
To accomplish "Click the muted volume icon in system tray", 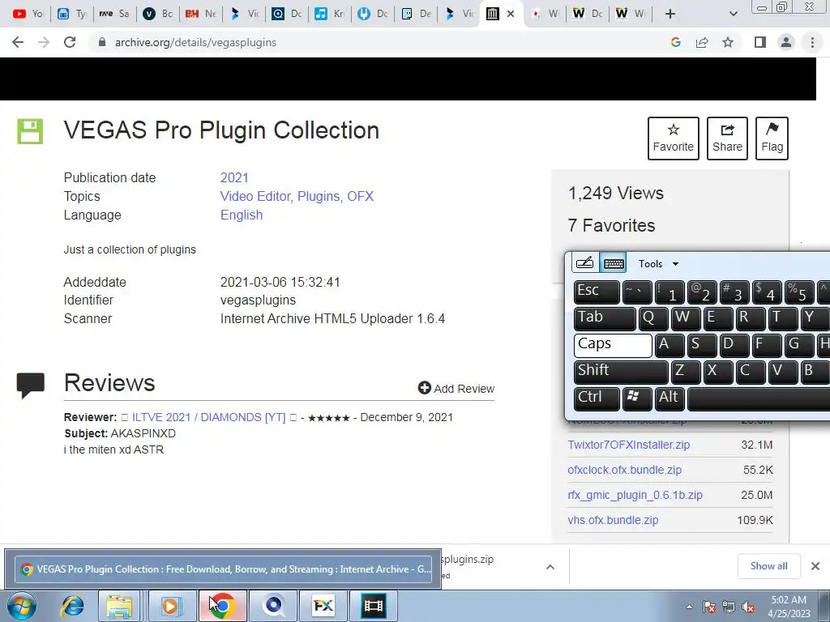I will pos(748,607).
